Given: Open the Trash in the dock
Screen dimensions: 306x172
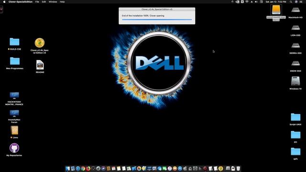Looking at the screenshot, I should tap(238, 169).
